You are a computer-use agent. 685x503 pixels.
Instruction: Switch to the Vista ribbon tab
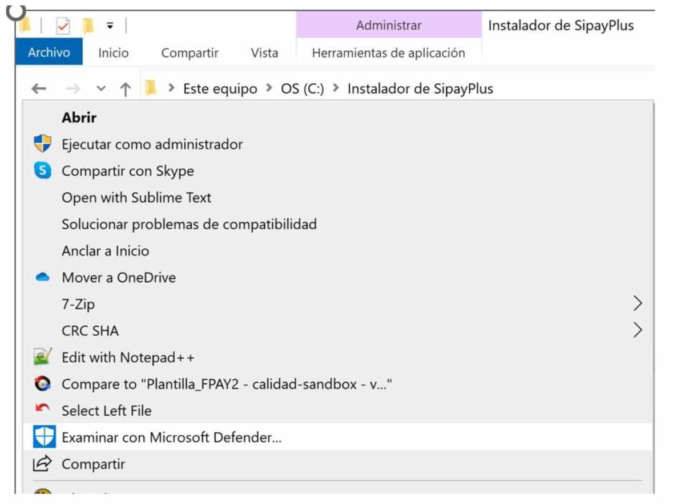click(x=264, y=53)
